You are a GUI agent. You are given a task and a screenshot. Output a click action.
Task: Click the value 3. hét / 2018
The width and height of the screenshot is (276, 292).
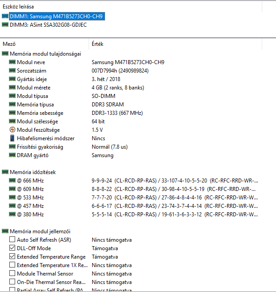106,79
